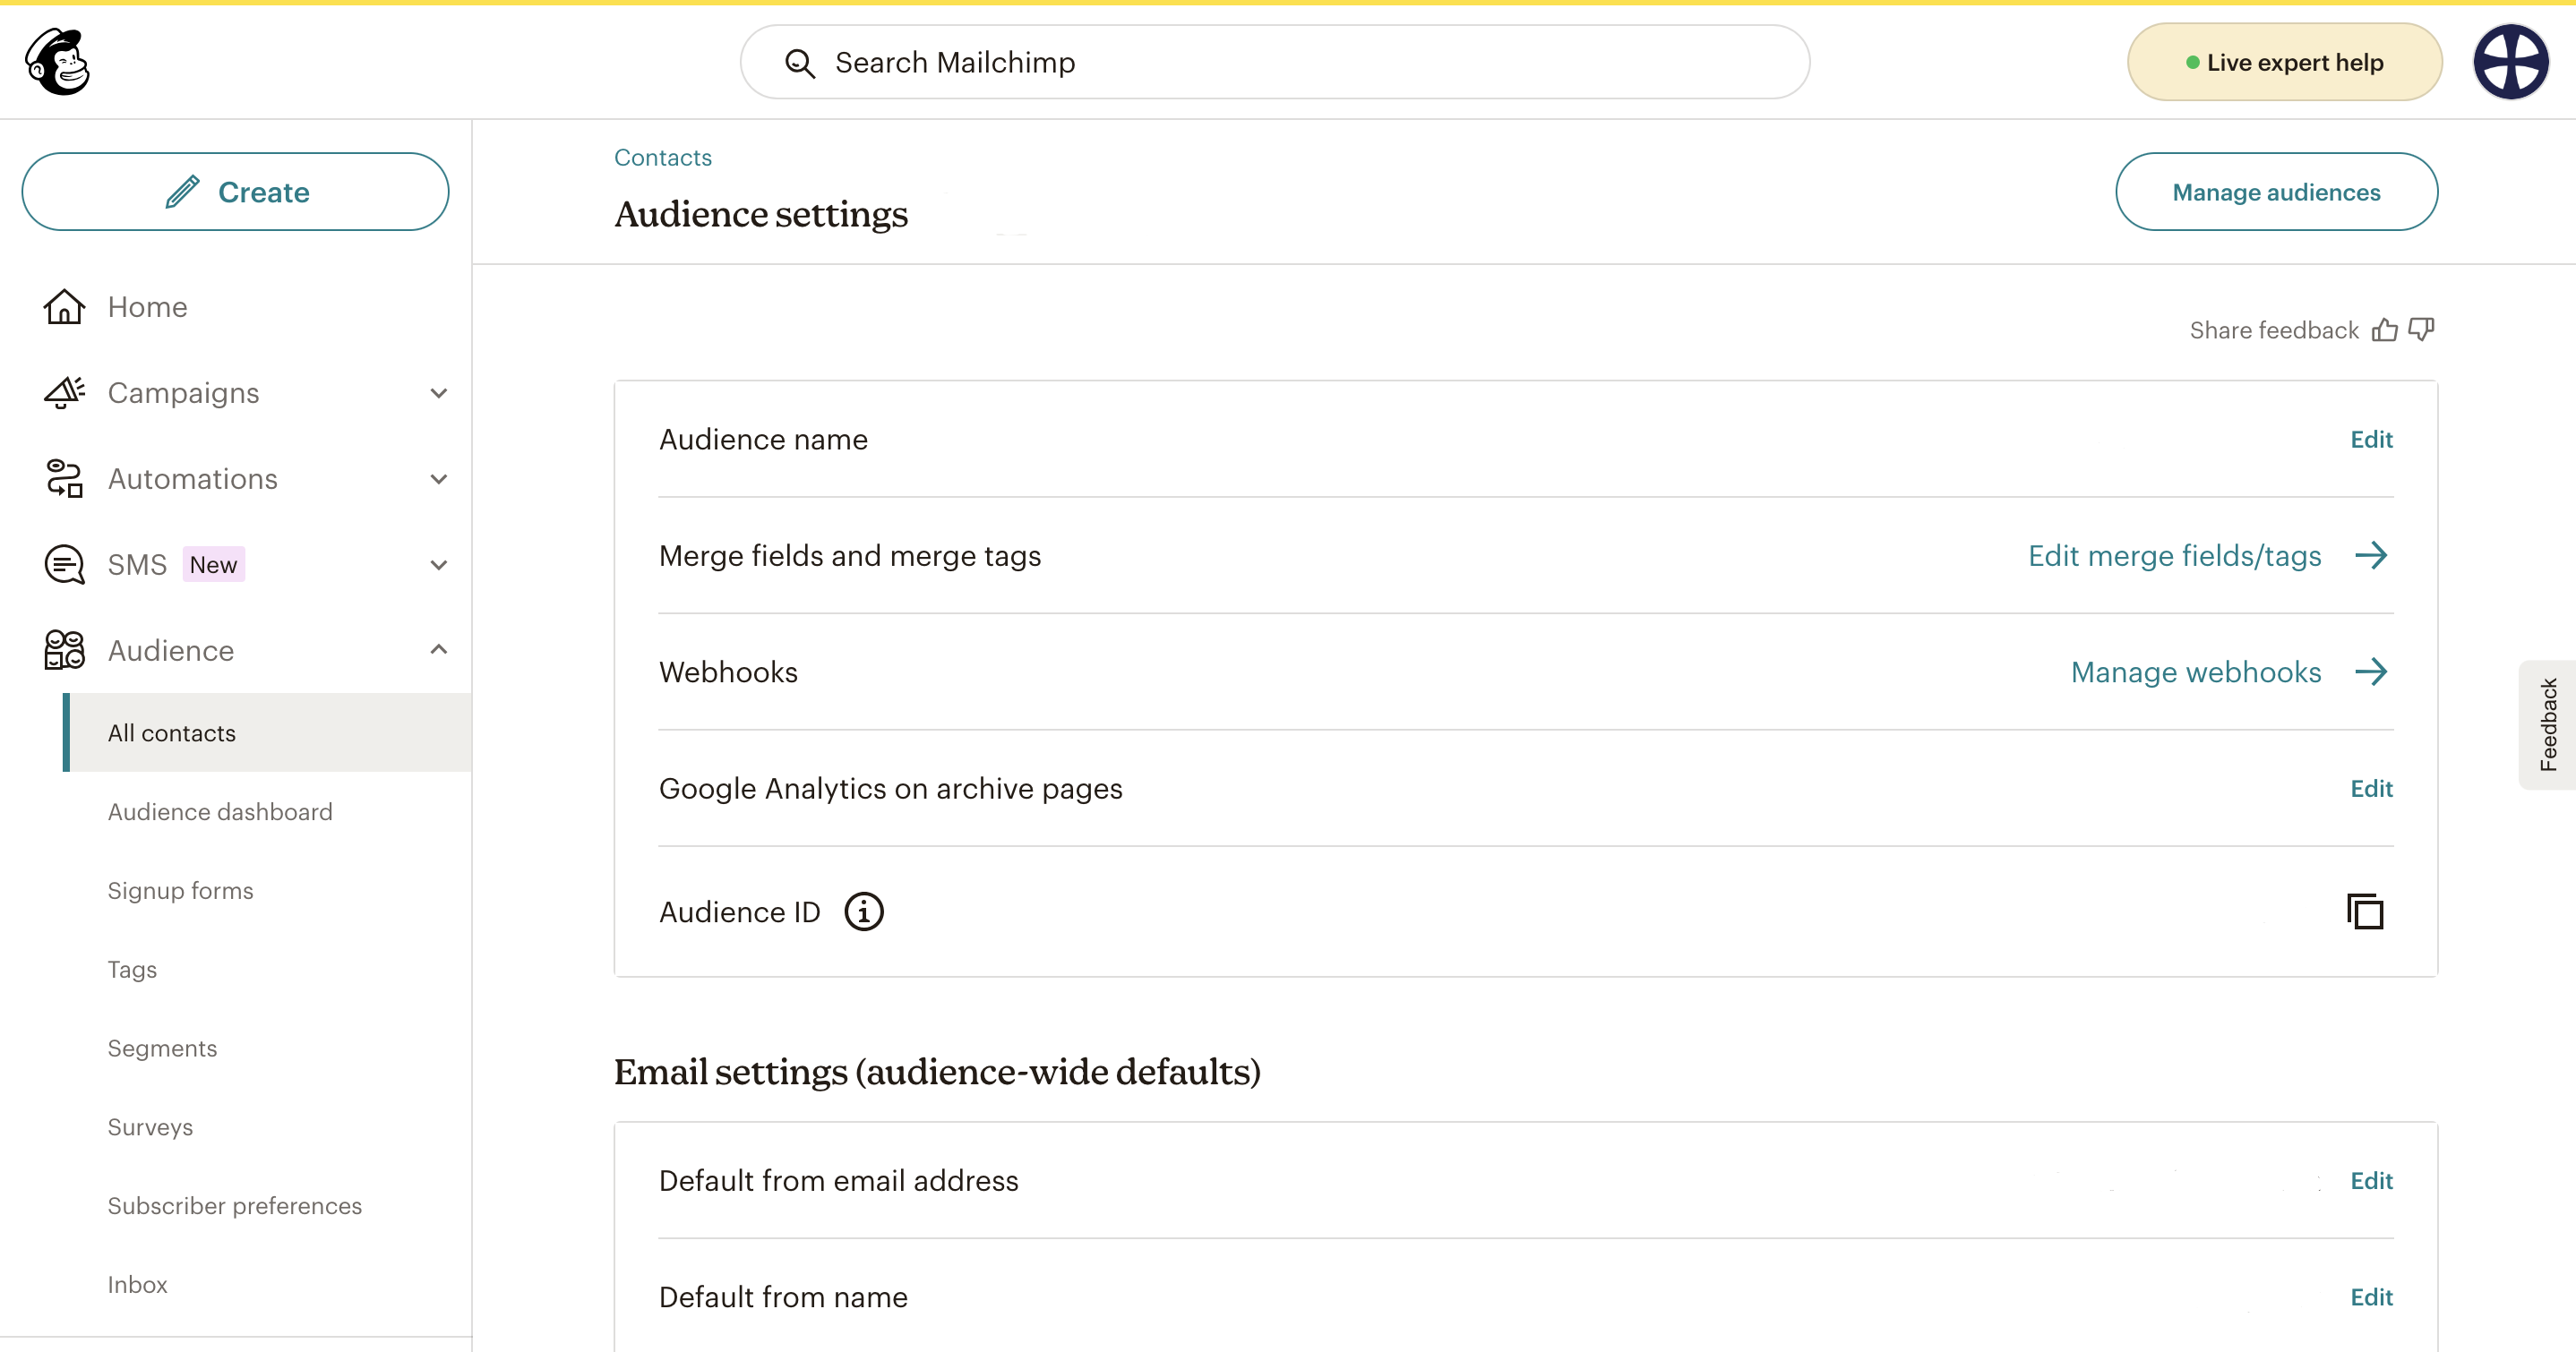This screenshot has width=2576, height=1352.
Task: Click Merge fields and merge tags label
Action: point(850,556)
